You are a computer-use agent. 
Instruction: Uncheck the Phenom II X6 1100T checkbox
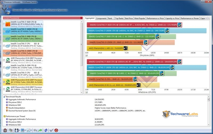click(x=4, y=82)
